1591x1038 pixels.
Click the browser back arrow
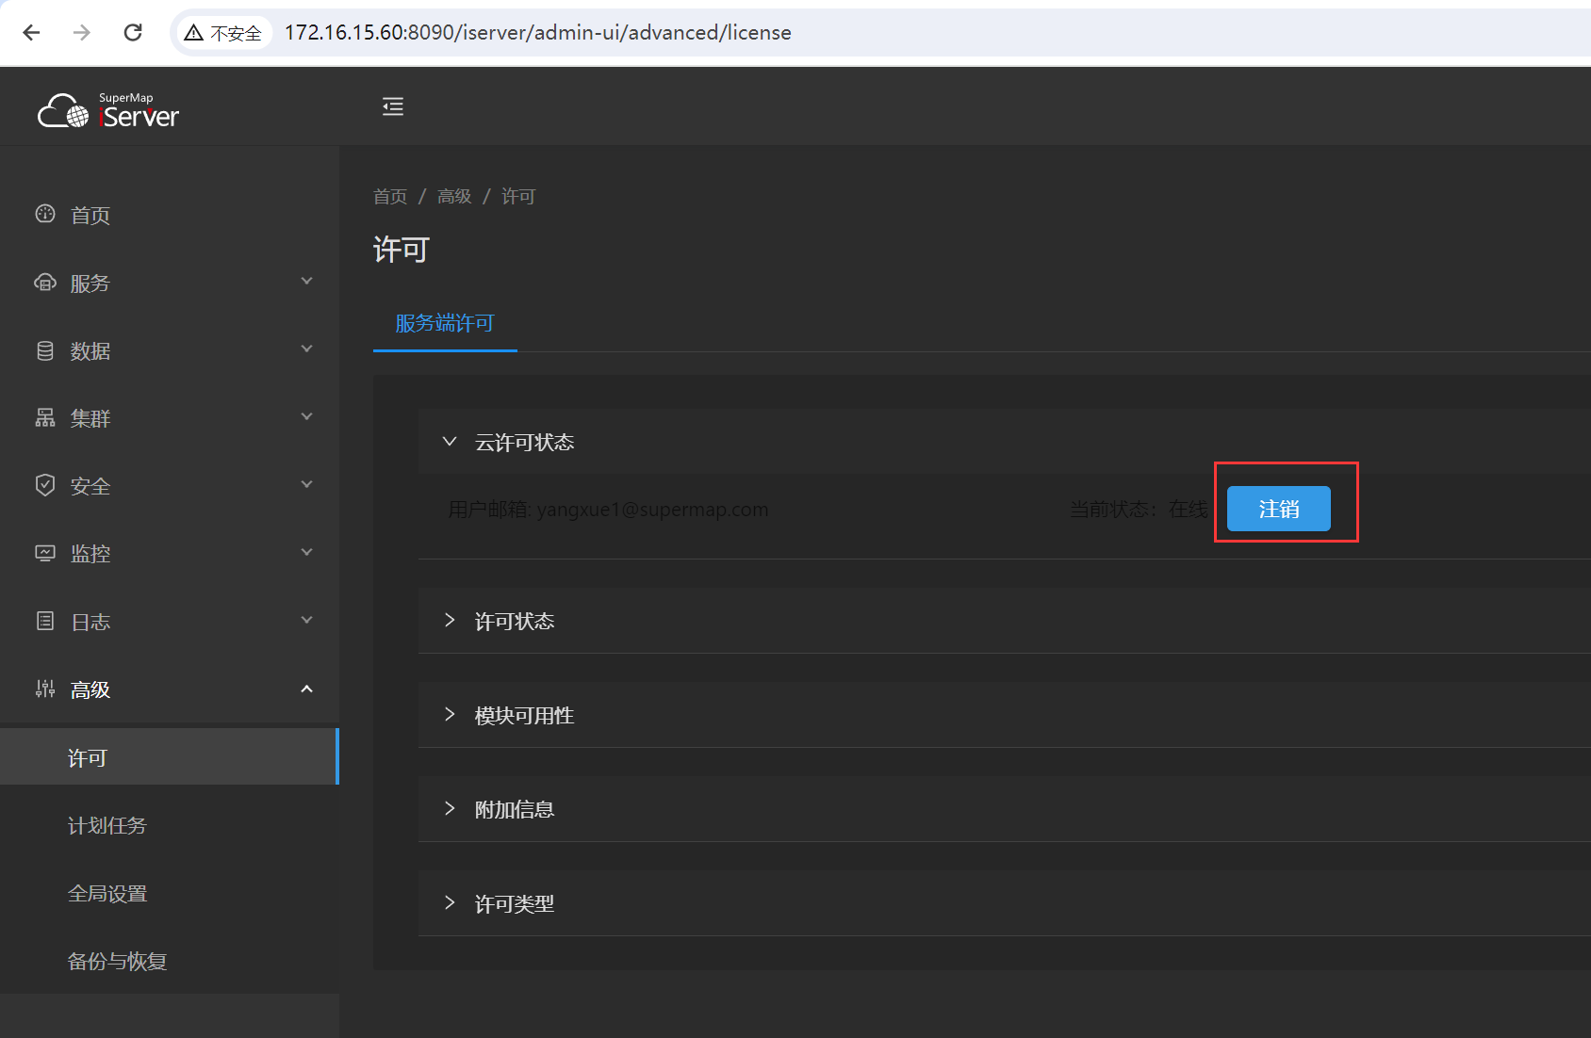coord(31,33)
